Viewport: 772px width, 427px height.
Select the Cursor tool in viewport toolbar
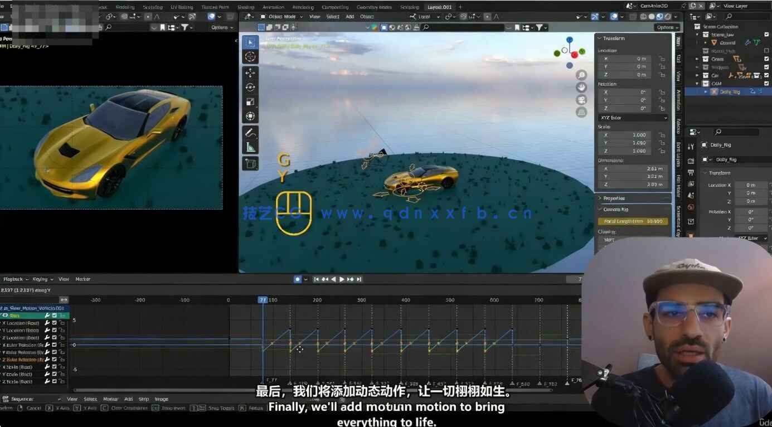(250, 56)
